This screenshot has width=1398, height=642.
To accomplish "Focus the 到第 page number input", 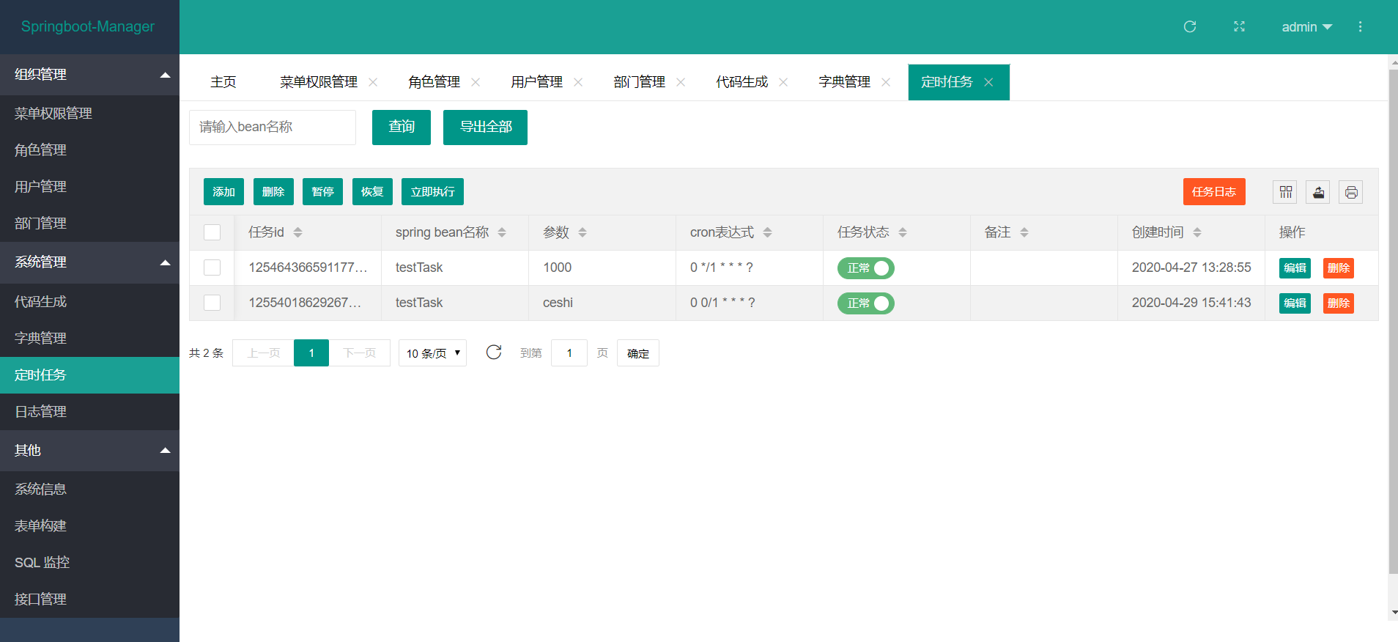I will coord(569,353).
